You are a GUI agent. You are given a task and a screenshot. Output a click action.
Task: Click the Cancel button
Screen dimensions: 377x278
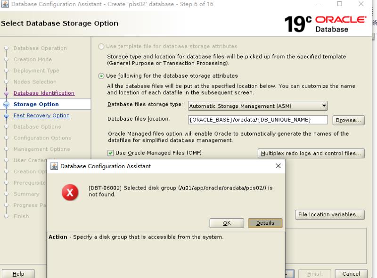pyautogui.click(x=351, y=274)
